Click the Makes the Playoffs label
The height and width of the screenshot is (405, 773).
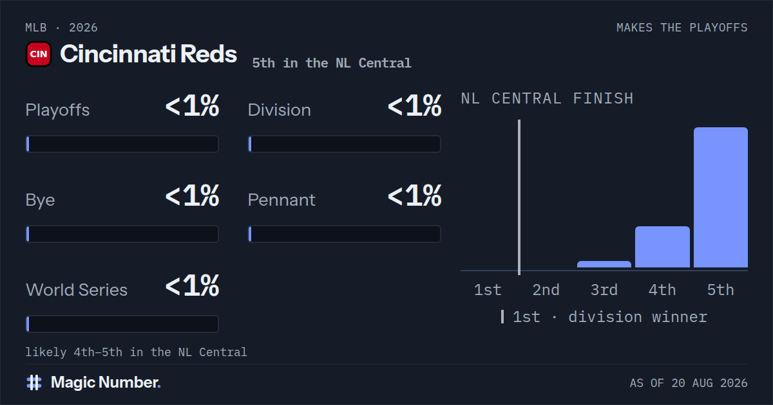pyautogui.click(x=682, y=28)
